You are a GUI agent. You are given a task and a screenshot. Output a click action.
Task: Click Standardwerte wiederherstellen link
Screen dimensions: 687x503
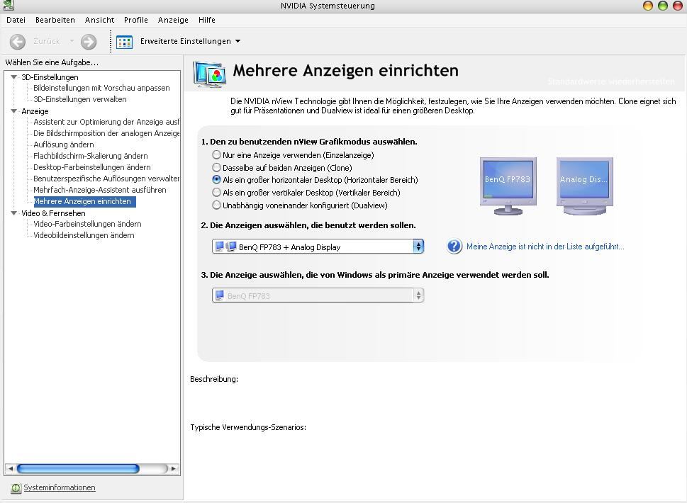(611, 82)
